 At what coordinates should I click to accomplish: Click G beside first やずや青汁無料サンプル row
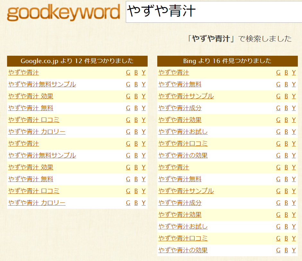click(x=128, y=84)
